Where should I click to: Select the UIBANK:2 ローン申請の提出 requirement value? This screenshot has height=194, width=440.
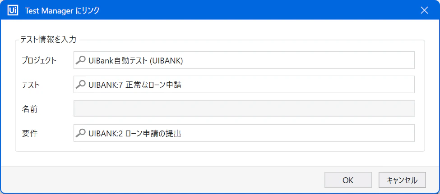pos(134,133)
